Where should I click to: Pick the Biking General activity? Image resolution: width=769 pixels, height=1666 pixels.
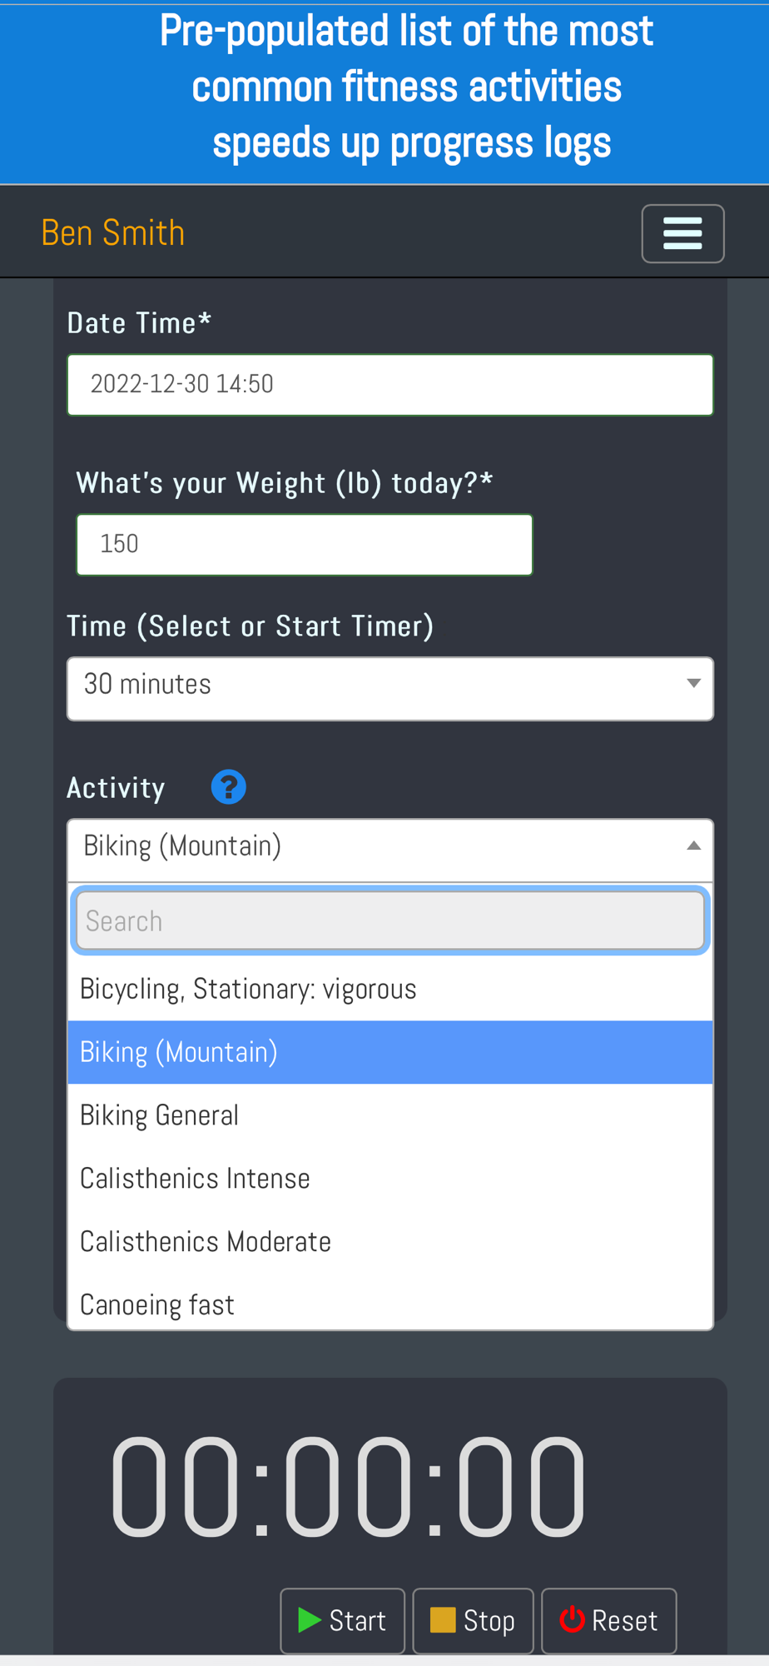coord(390,1115)
